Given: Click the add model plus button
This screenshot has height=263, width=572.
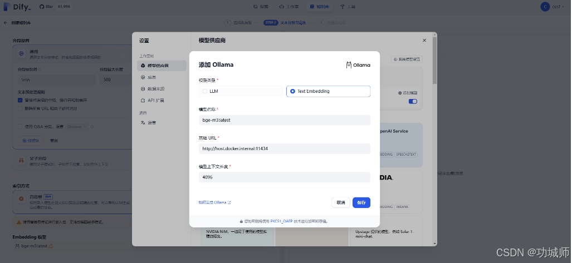Looking at the screenshot, I should point(408,93).
